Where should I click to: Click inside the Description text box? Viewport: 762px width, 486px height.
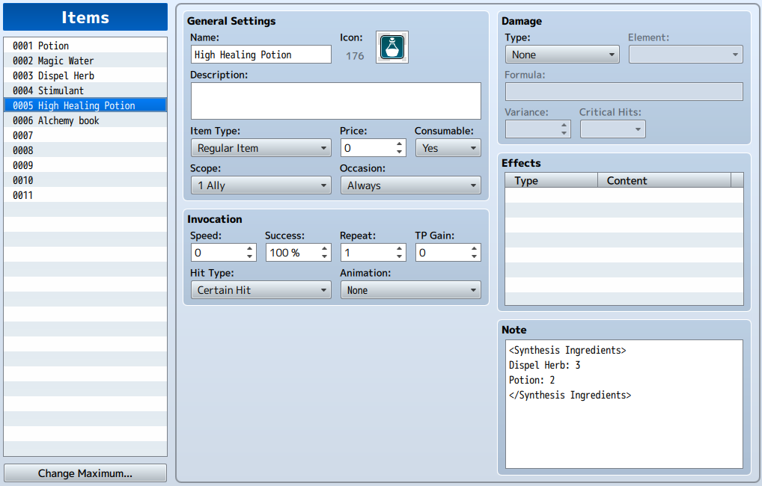(336, 101)
